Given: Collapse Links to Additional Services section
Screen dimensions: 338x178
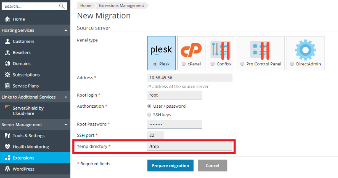Looking at the screenshot, I should tap(66, 97).
